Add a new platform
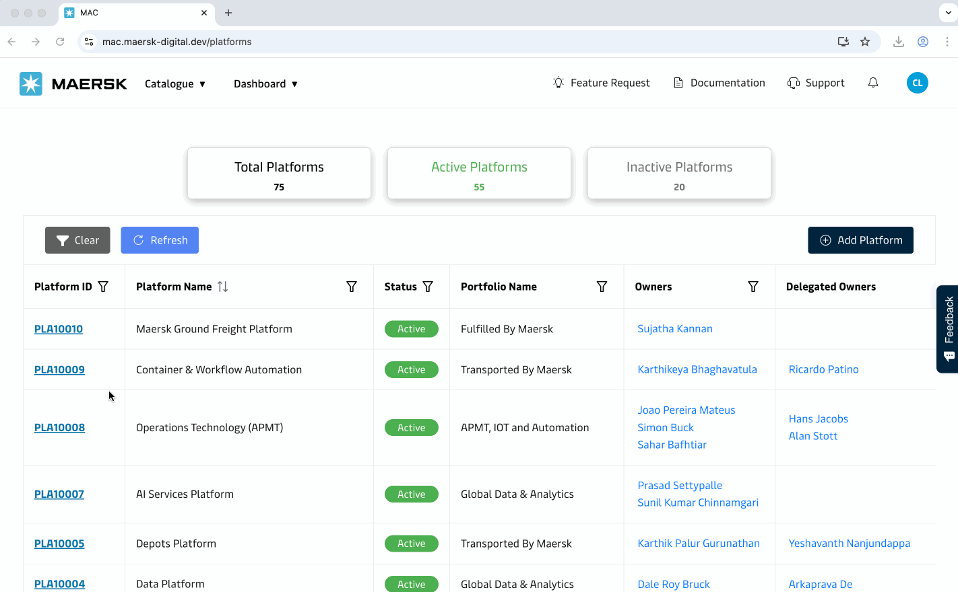The image size is (958, 592). [x=860, y=240]
